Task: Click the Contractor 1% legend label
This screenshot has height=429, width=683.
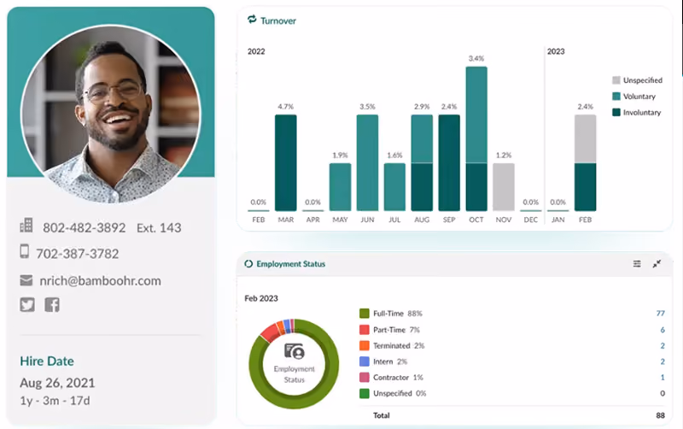Action: [398, 378]
